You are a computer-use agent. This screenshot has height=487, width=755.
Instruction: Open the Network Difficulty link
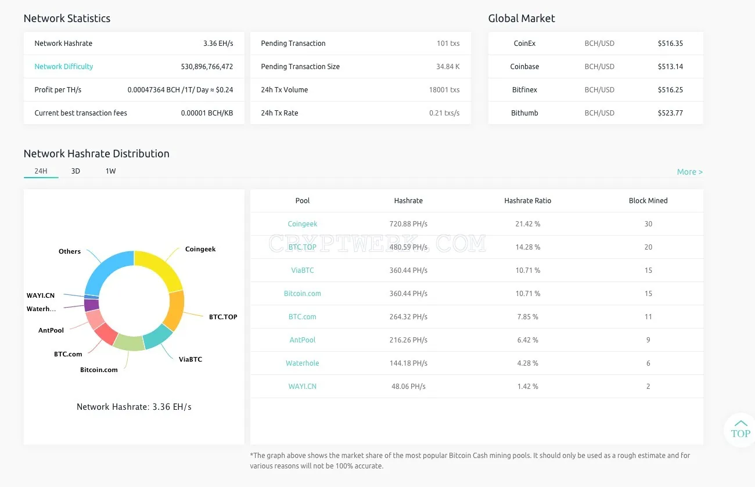point(64,67)
